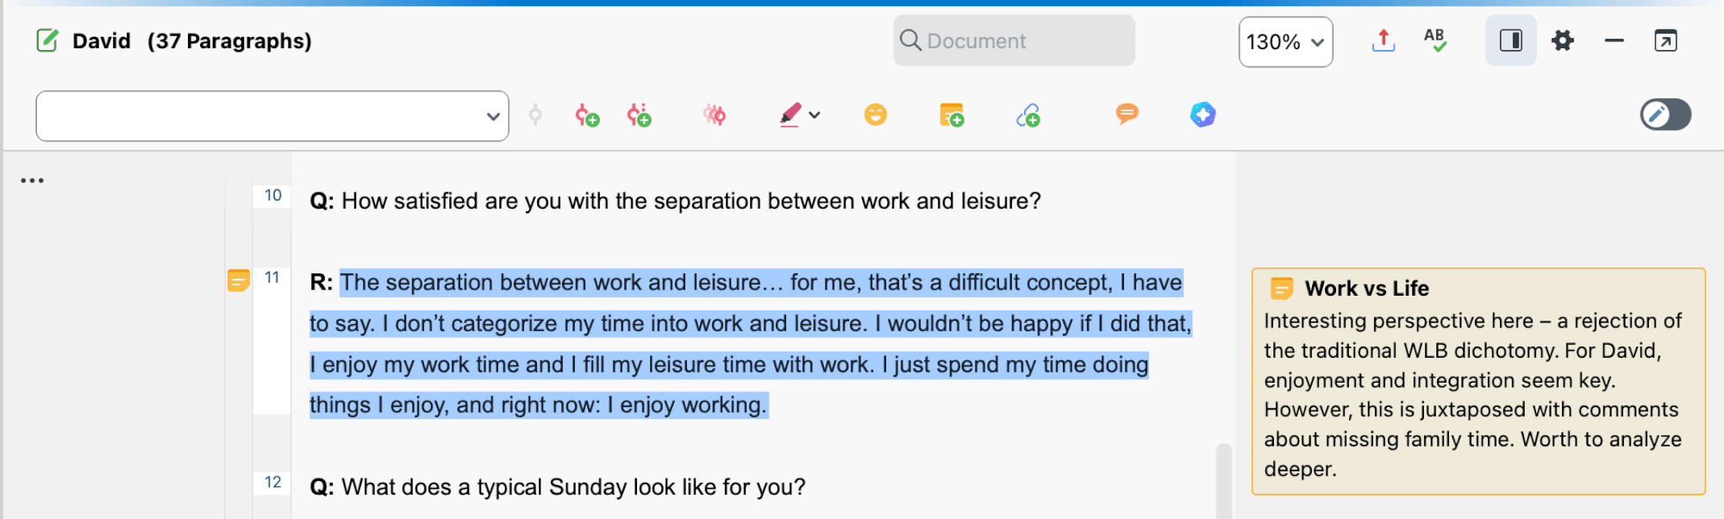Click the in-vivo coding icon

coord(639,115)
